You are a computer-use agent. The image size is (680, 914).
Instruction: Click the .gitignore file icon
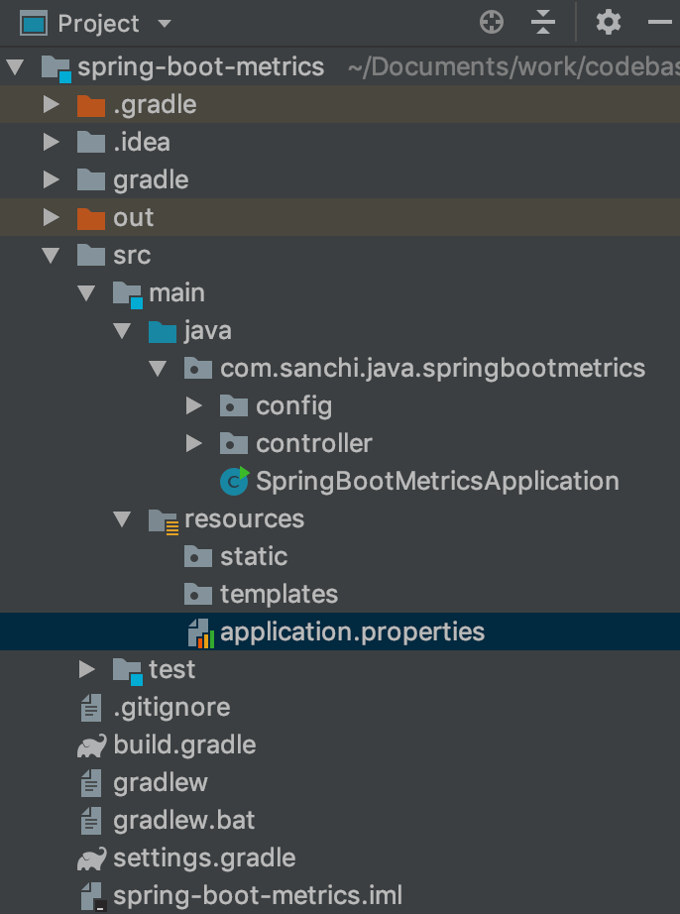[91, 707]
